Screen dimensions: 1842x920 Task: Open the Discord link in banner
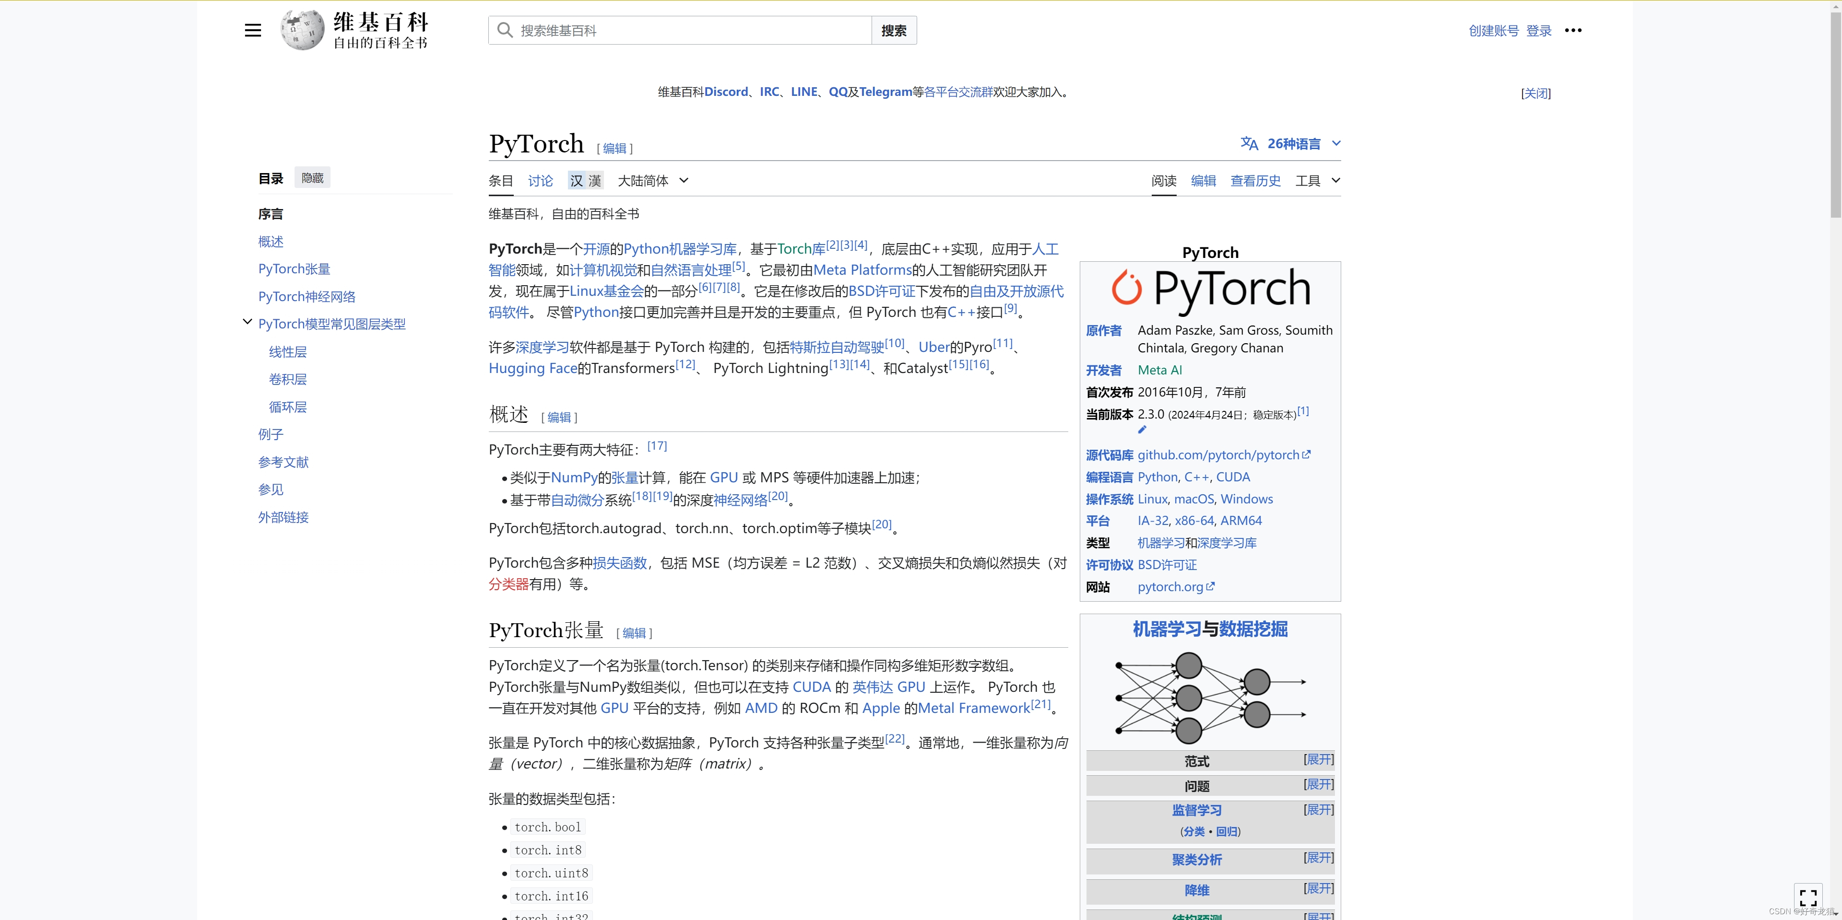(726, 92)
